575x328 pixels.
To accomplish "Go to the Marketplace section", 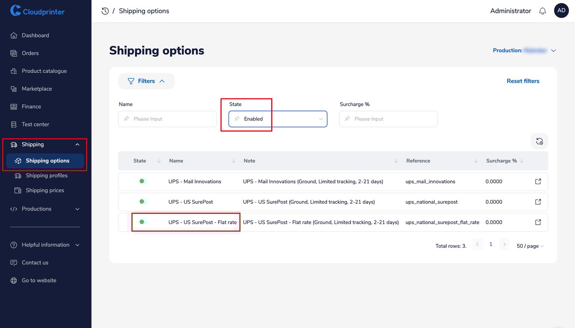I will click(x=41, y=88).
